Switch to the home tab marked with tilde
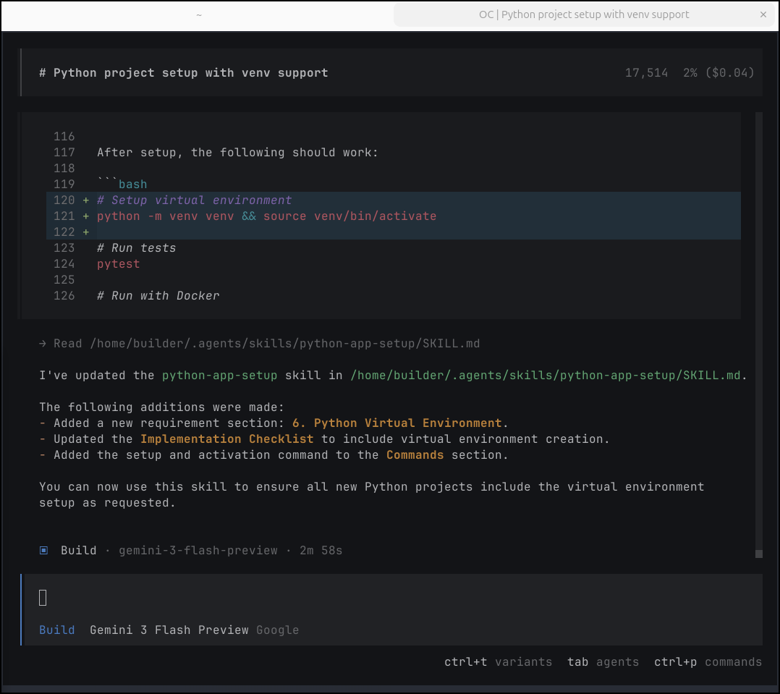Screen dimensions: 780x694 click(x=198, y=14)
